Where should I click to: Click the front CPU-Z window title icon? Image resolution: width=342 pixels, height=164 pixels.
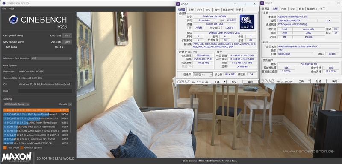click(x=178, y=4)
